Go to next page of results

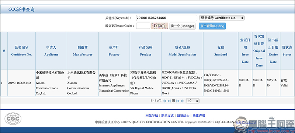coord(178,101)
